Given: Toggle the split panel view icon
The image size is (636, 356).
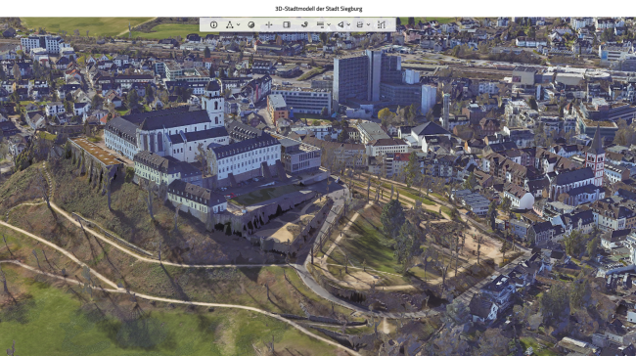Looking at the screenshot, I should pyautogui.click(x=287, y=24).
